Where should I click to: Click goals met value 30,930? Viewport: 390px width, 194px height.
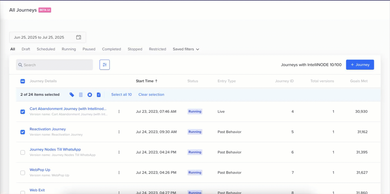pyautogui.click(x=361, y=111)
